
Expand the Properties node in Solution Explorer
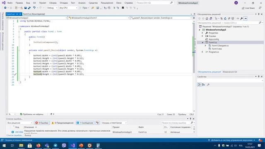click(202, 33)
